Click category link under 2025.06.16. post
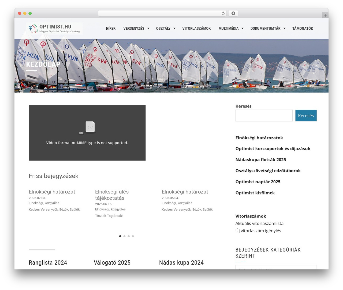This screenshot has height=290, width=343. click(110, 209)
